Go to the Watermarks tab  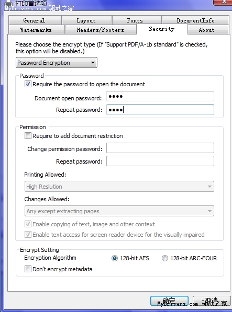coord(37,30)
